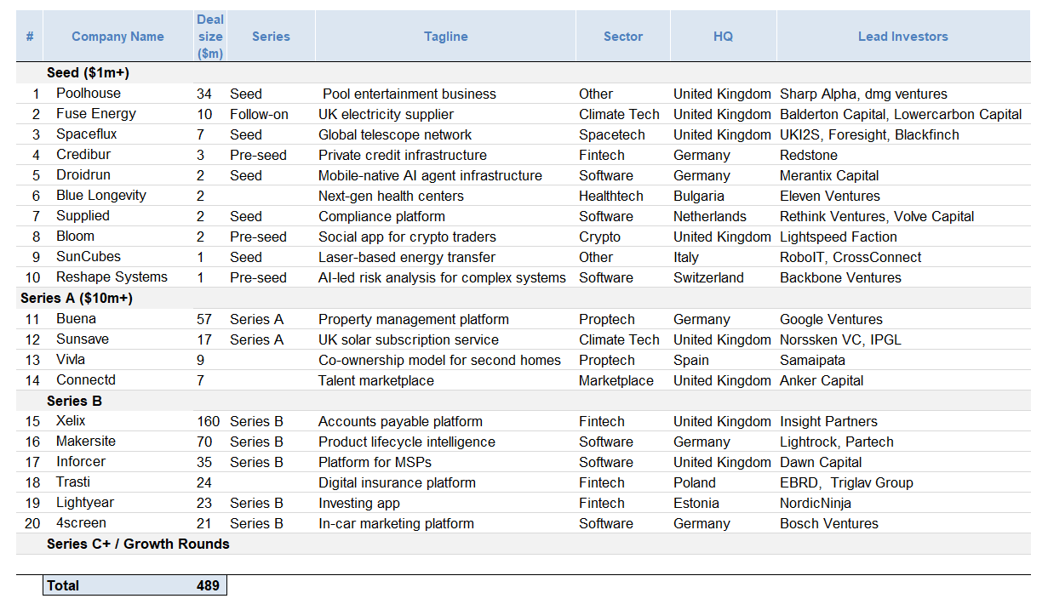Select the Credibur company cell
This screenshot has width=1048, height=610.
pyautogui.click(x=83, y=155)
